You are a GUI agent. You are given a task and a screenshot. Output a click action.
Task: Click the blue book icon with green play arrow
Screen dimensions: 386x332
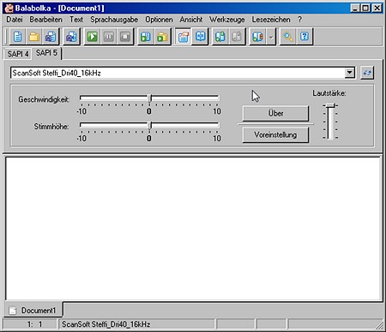[x=146, y=37]
